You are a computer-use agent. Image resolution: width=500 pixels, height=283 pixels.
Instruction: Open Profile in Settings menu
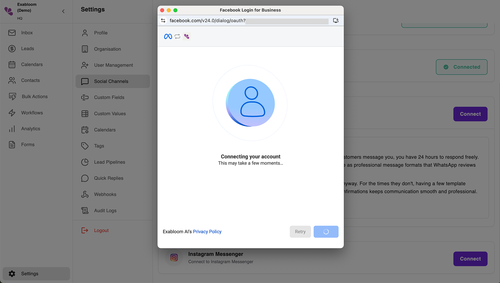point(101,33)
